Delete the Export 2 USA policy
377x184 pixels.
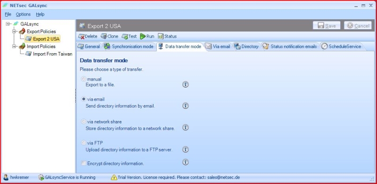pos(88,36)
